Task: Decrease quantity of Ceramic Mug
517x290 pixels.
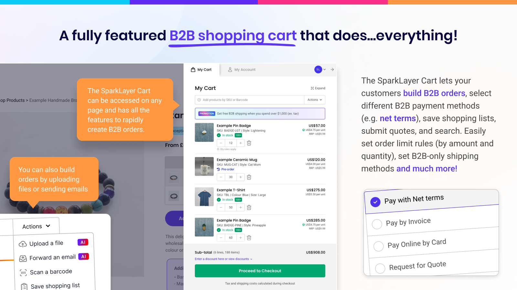Action: click(221, 177)
